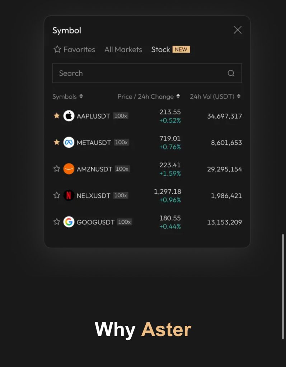Click the Google logo icon
The image size is (286, 367).
[69, 222]
